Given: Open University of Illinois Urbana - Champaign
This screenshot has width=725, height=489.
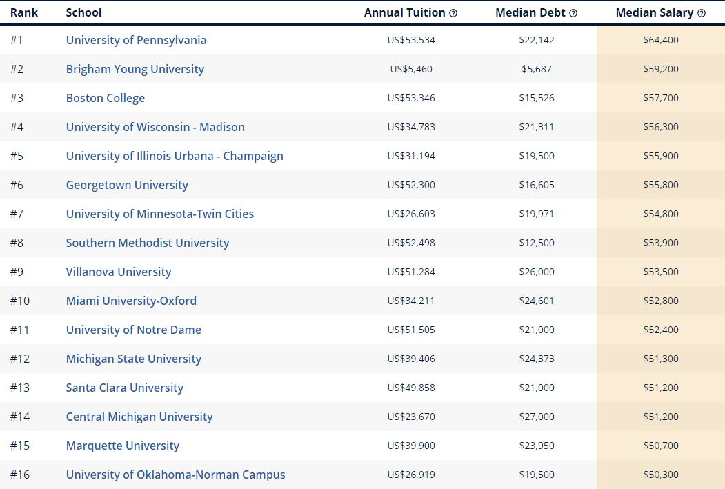Looking at the screenshot, I should 175,156.
